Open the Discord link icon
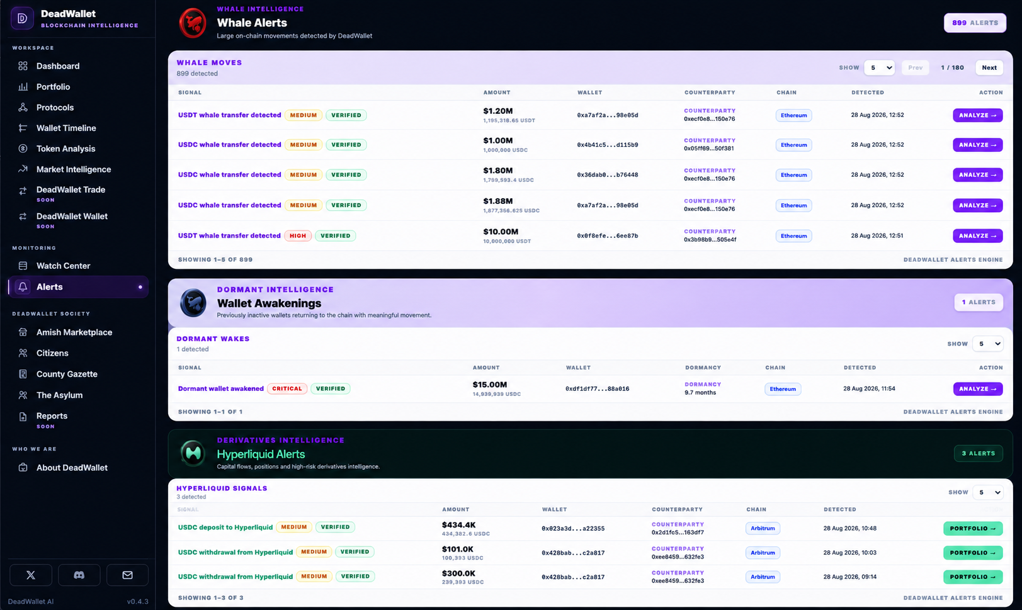Image resolution: width=1022 pixels, height=610 pixels. click(x=79, y=575)
